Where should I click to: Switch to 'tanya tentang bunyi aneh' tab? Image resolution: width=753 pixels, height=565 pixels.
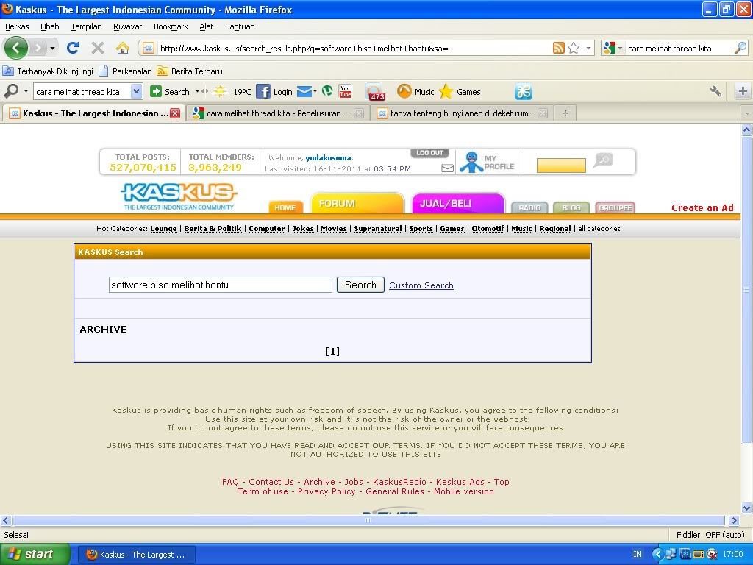[462, 113]
